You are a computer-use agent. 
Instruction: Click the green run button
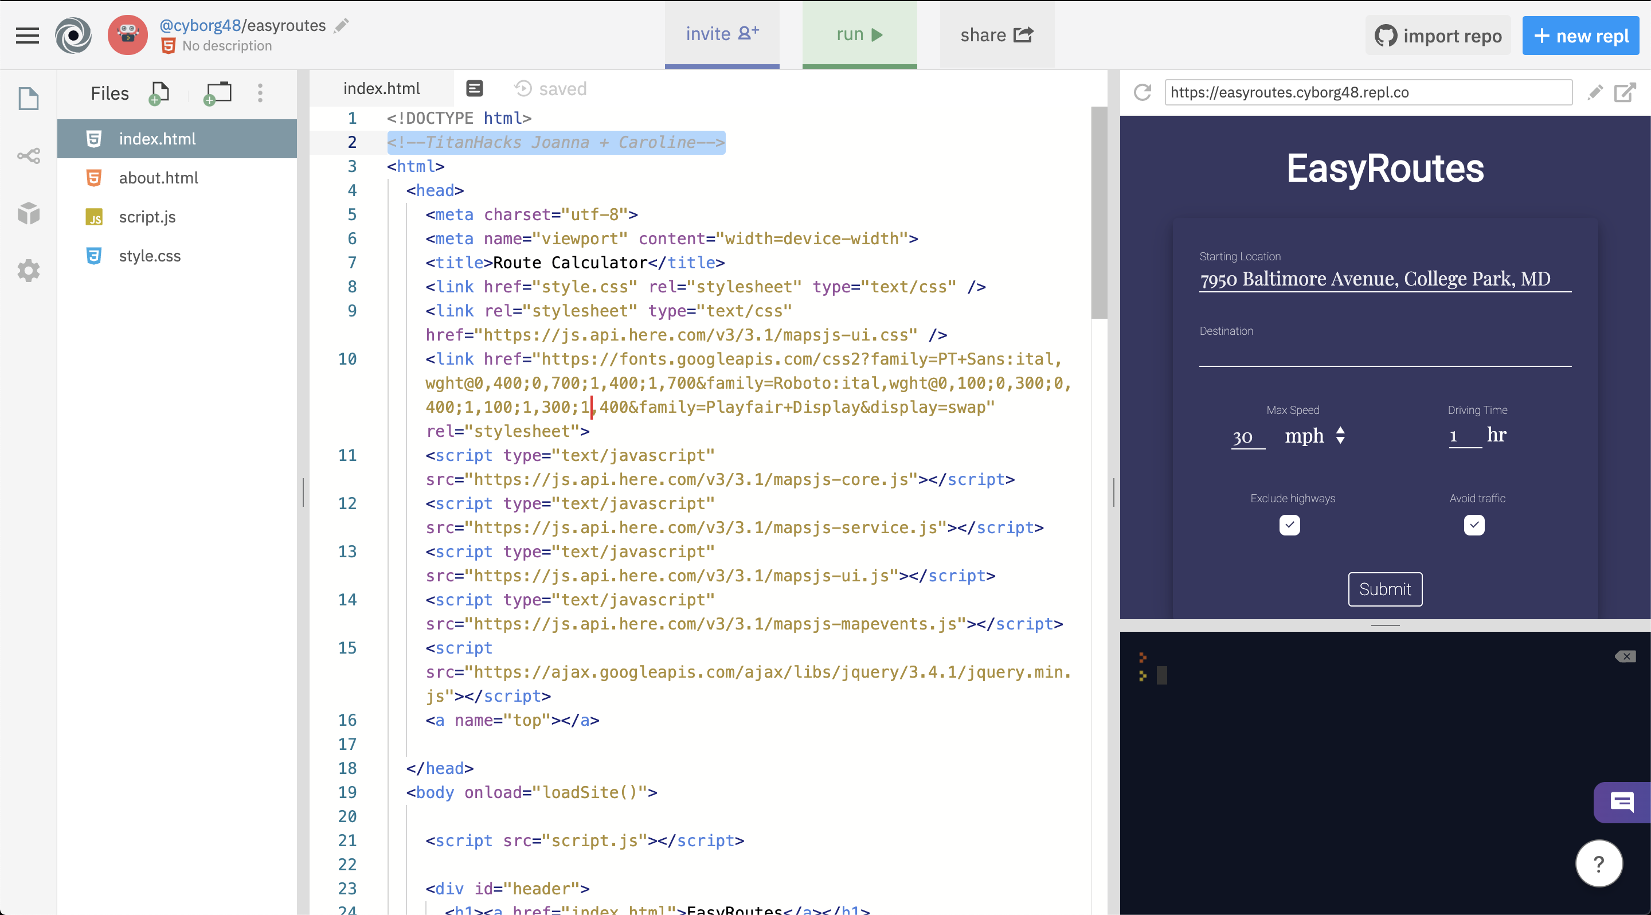tap(859, 34)
